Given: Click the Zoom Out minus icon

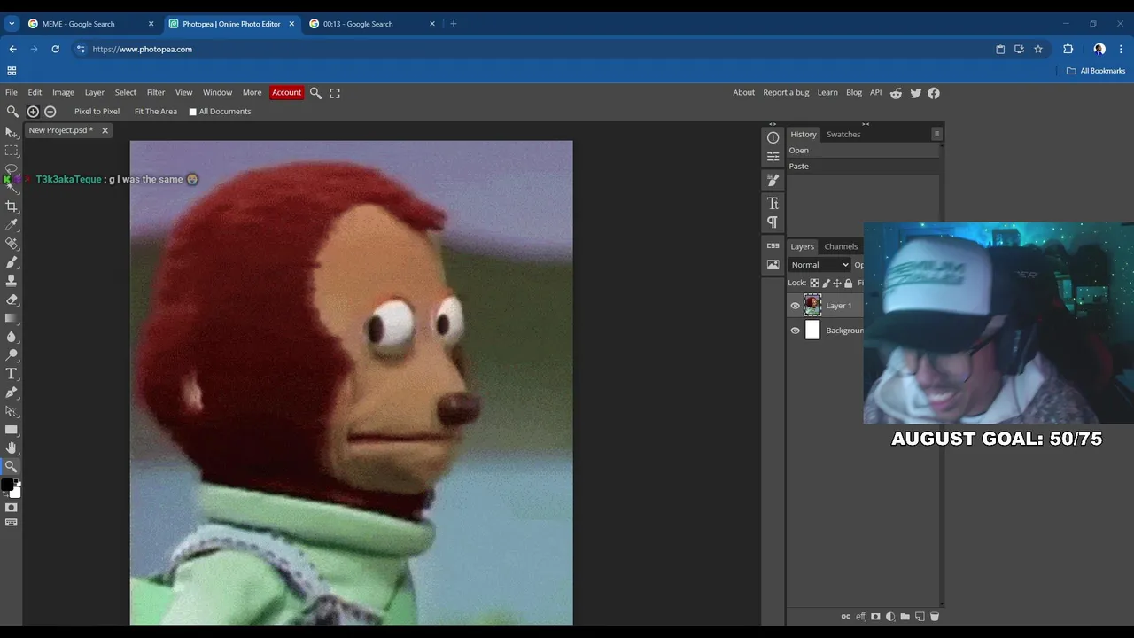Looking at the screenshot, I should coord(50,112).
